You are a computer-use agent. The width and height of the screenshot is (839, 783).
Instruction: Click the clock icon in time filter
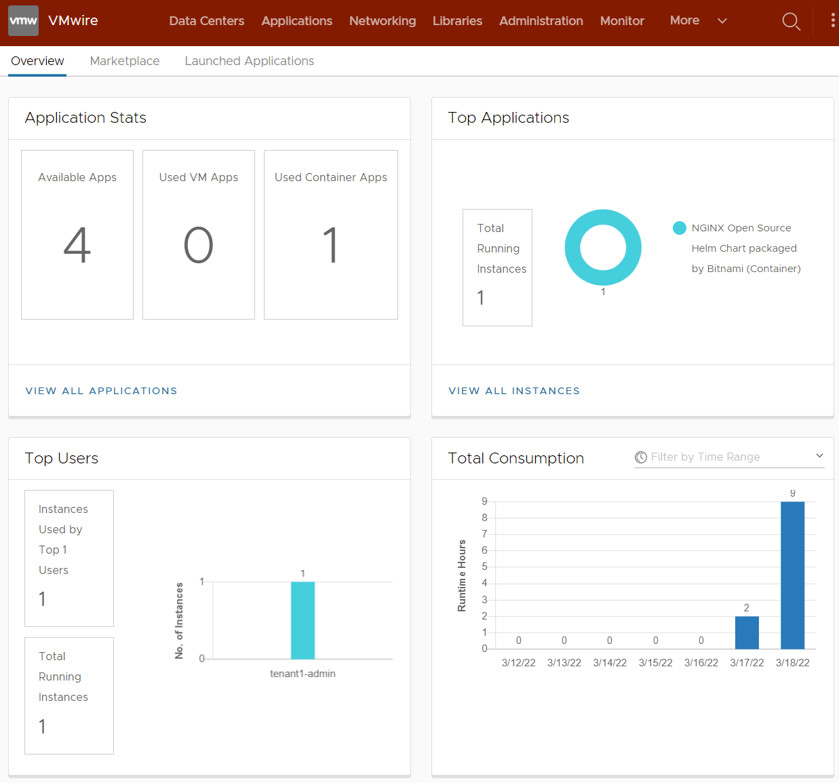tap(640, 457)
